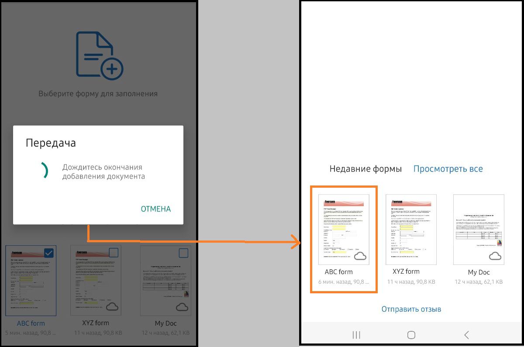Image resolution: width=524 pixels, height=347 pixels.
Task: Open the XYZ form thumbnail in recent forms
Action: pyautogui.click(x=411, y=229)
